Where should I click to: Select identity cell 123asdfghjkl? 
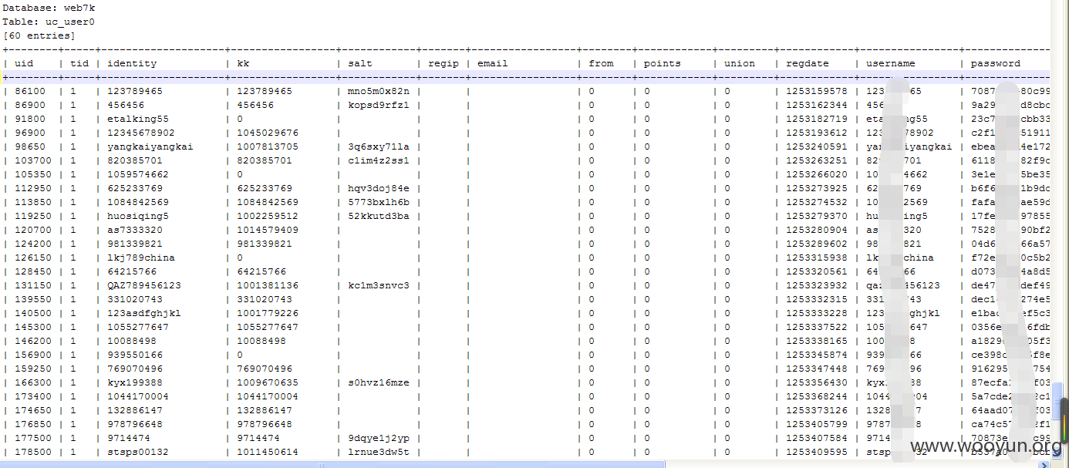(144, 313)
